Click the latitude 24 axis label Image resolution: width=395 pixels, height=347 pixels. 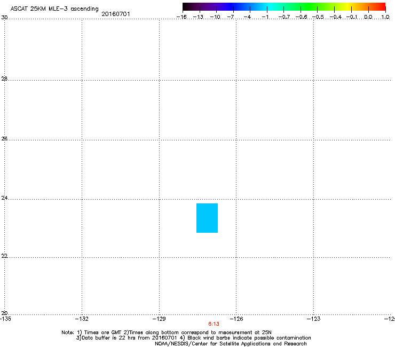pyautogui.click(x=4, y=198)
